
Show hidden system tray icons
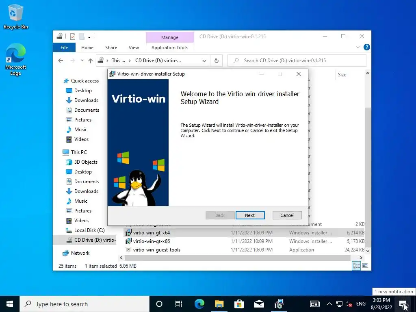(x=329, y=304)
